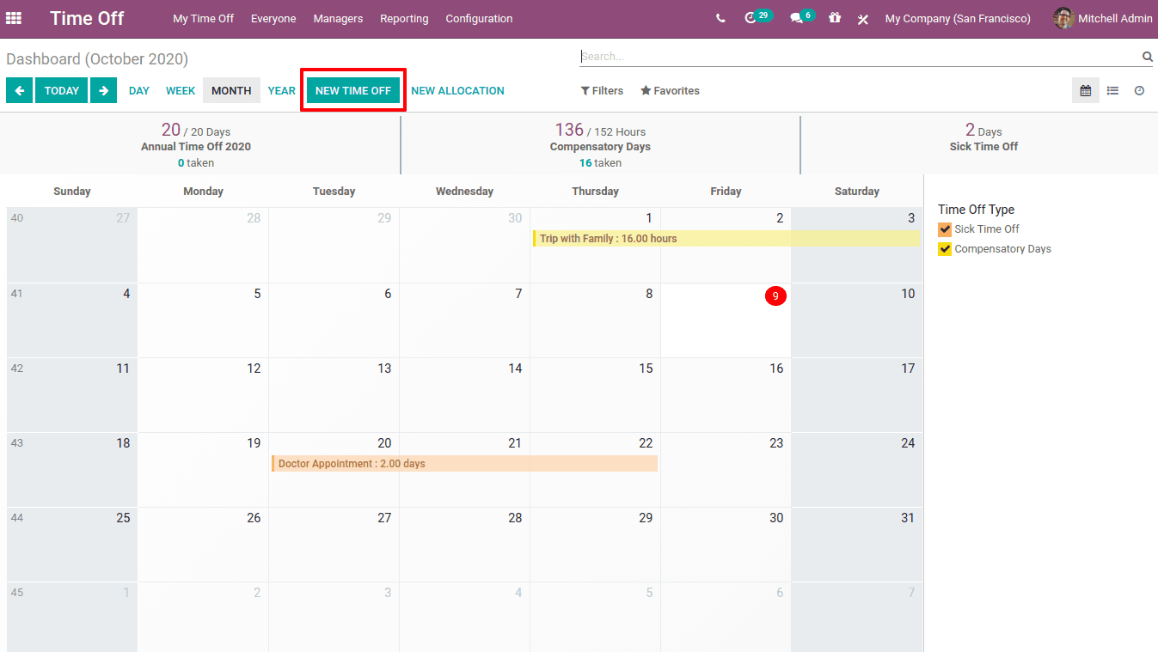Click the gift icon in top bar
The image size is (1158, 652).
[x=835, y=18]
